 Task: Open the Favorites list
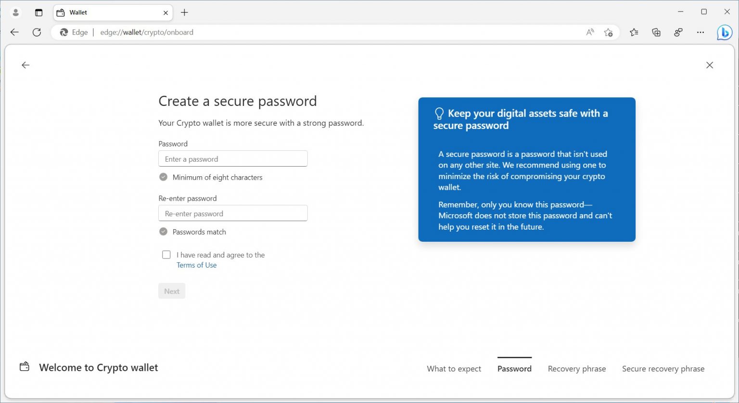(634, 32)
